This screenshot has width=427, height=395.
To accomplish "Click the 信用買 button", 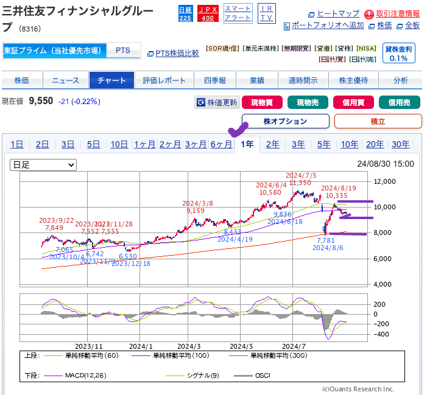I will pyautogui.click(x=353, y=102).
